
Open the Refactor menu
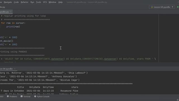[x=24, y=2]
